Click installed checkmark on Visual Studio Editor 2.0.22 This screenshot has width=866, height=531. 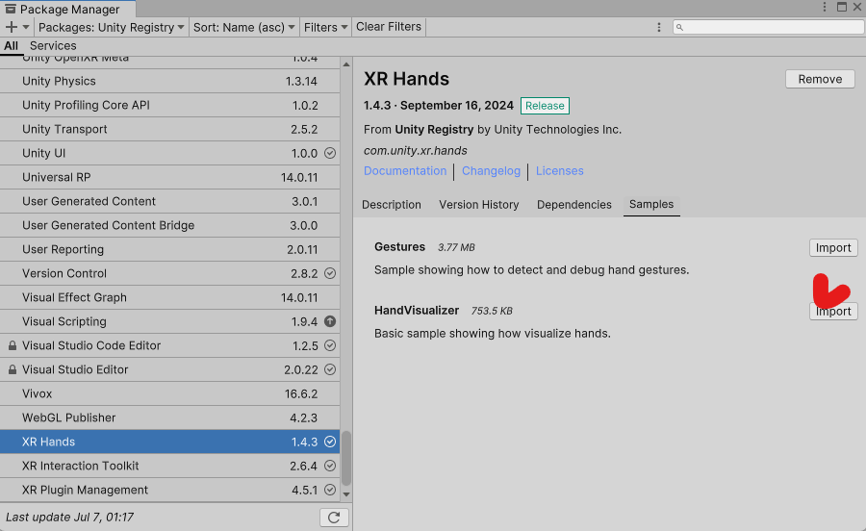tap(330, 369)
